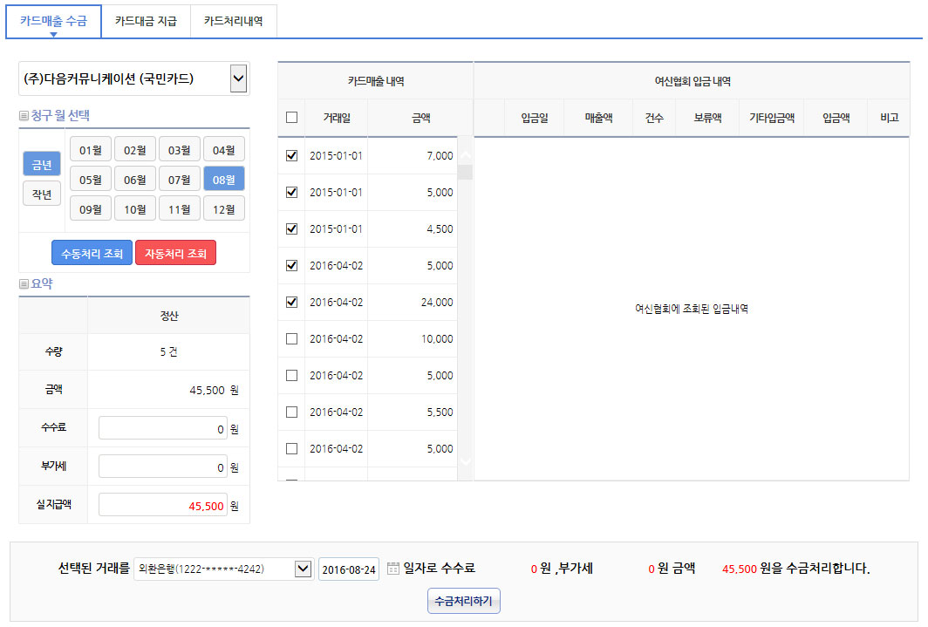Select month 01월
This screenshot has height=627, width=928.
point(91,150)
